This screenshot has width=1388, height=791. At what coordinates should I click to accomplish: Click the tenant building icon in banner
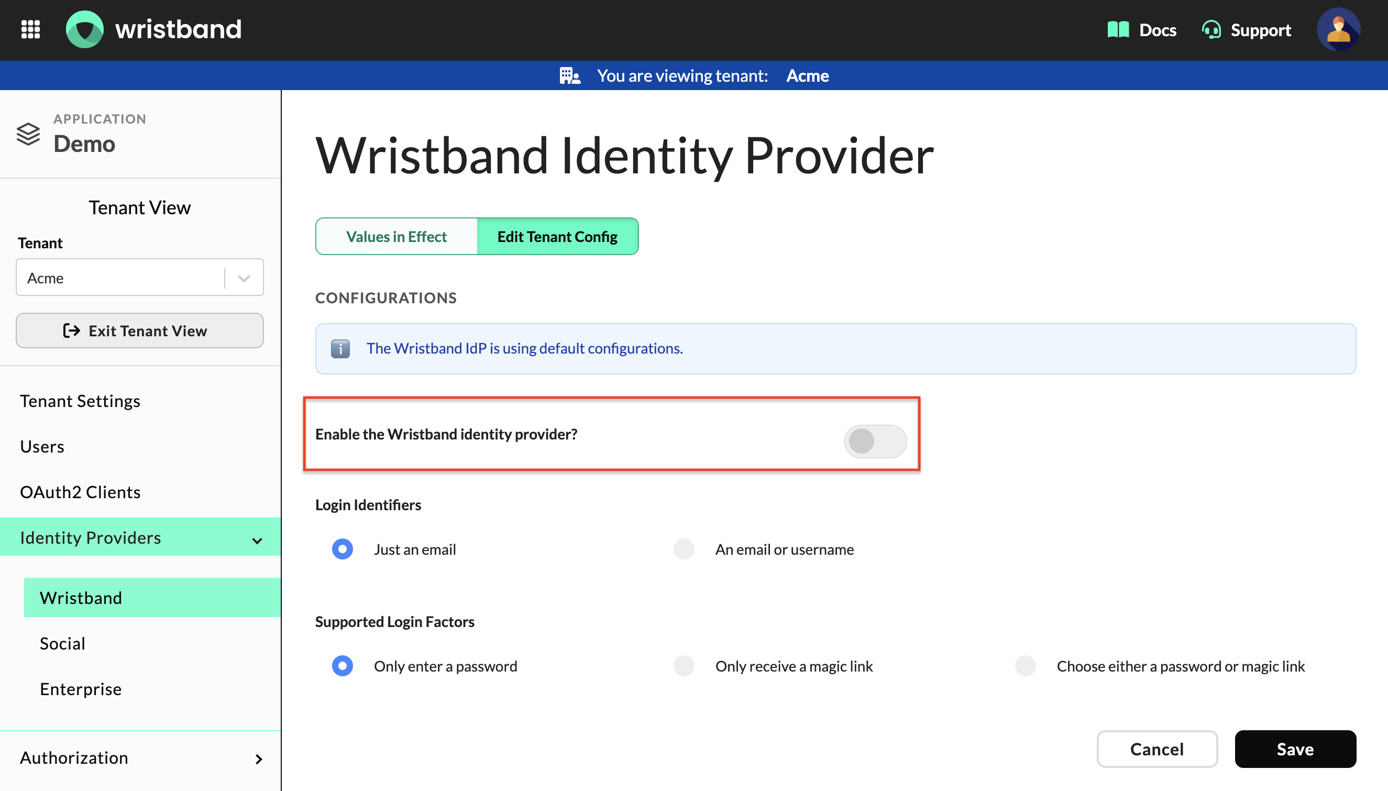click(570, 75)
